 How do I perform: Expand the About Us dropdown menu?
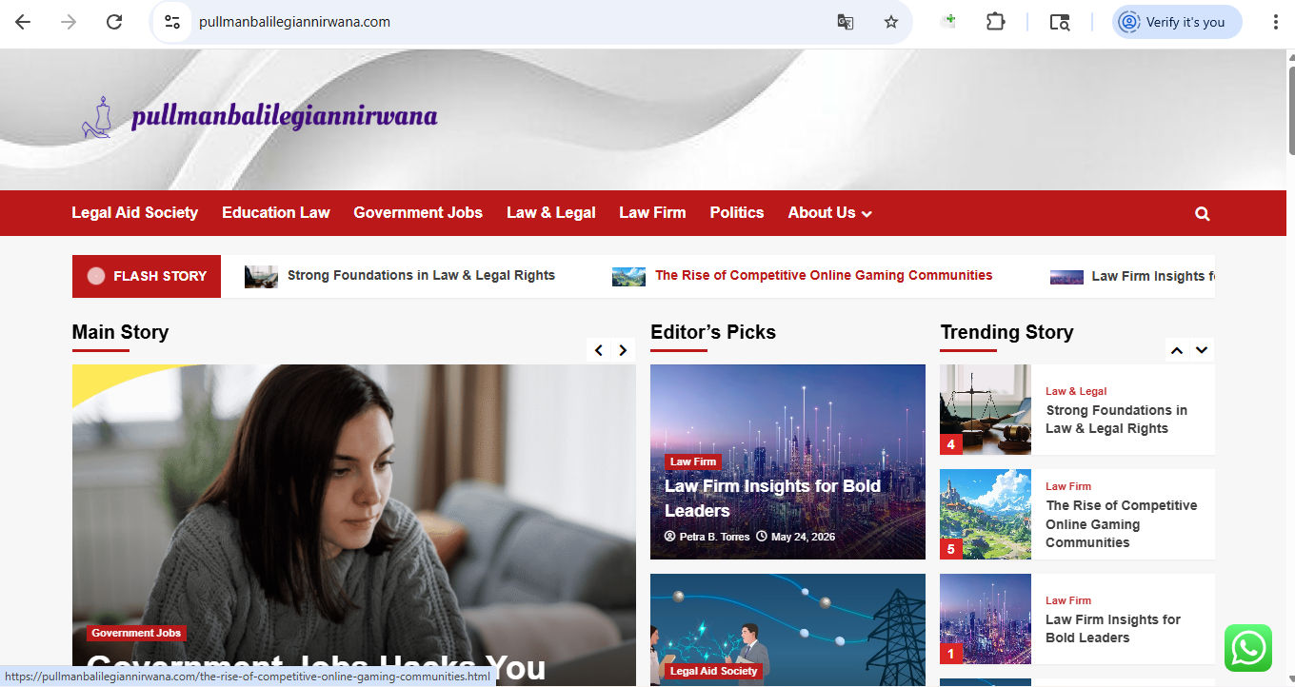point(829,213)
